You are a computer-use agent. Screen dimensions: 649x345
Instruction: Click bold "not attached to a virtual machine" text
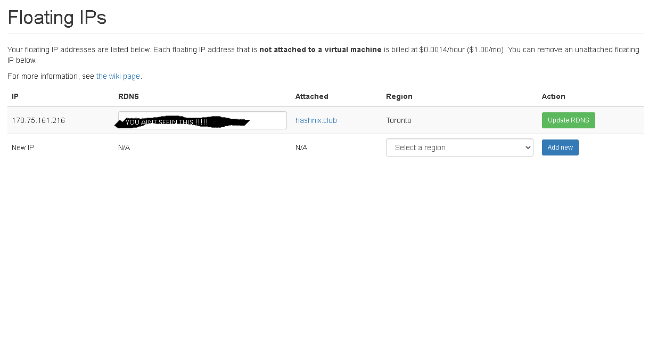tap(320, 50)
